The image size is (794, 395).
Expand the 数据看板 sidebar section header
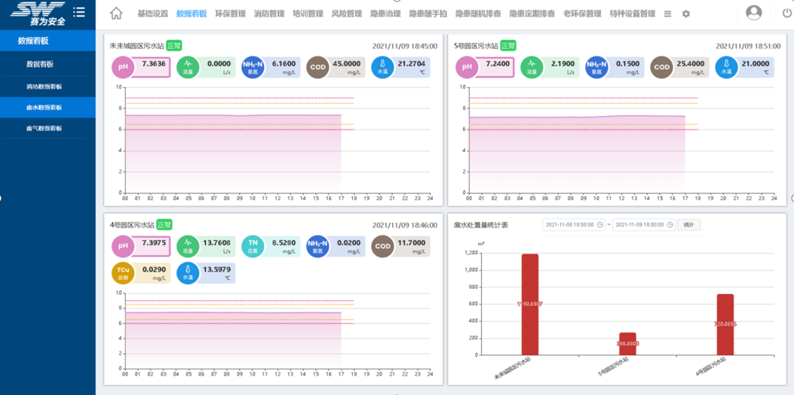tap(48, 41)
